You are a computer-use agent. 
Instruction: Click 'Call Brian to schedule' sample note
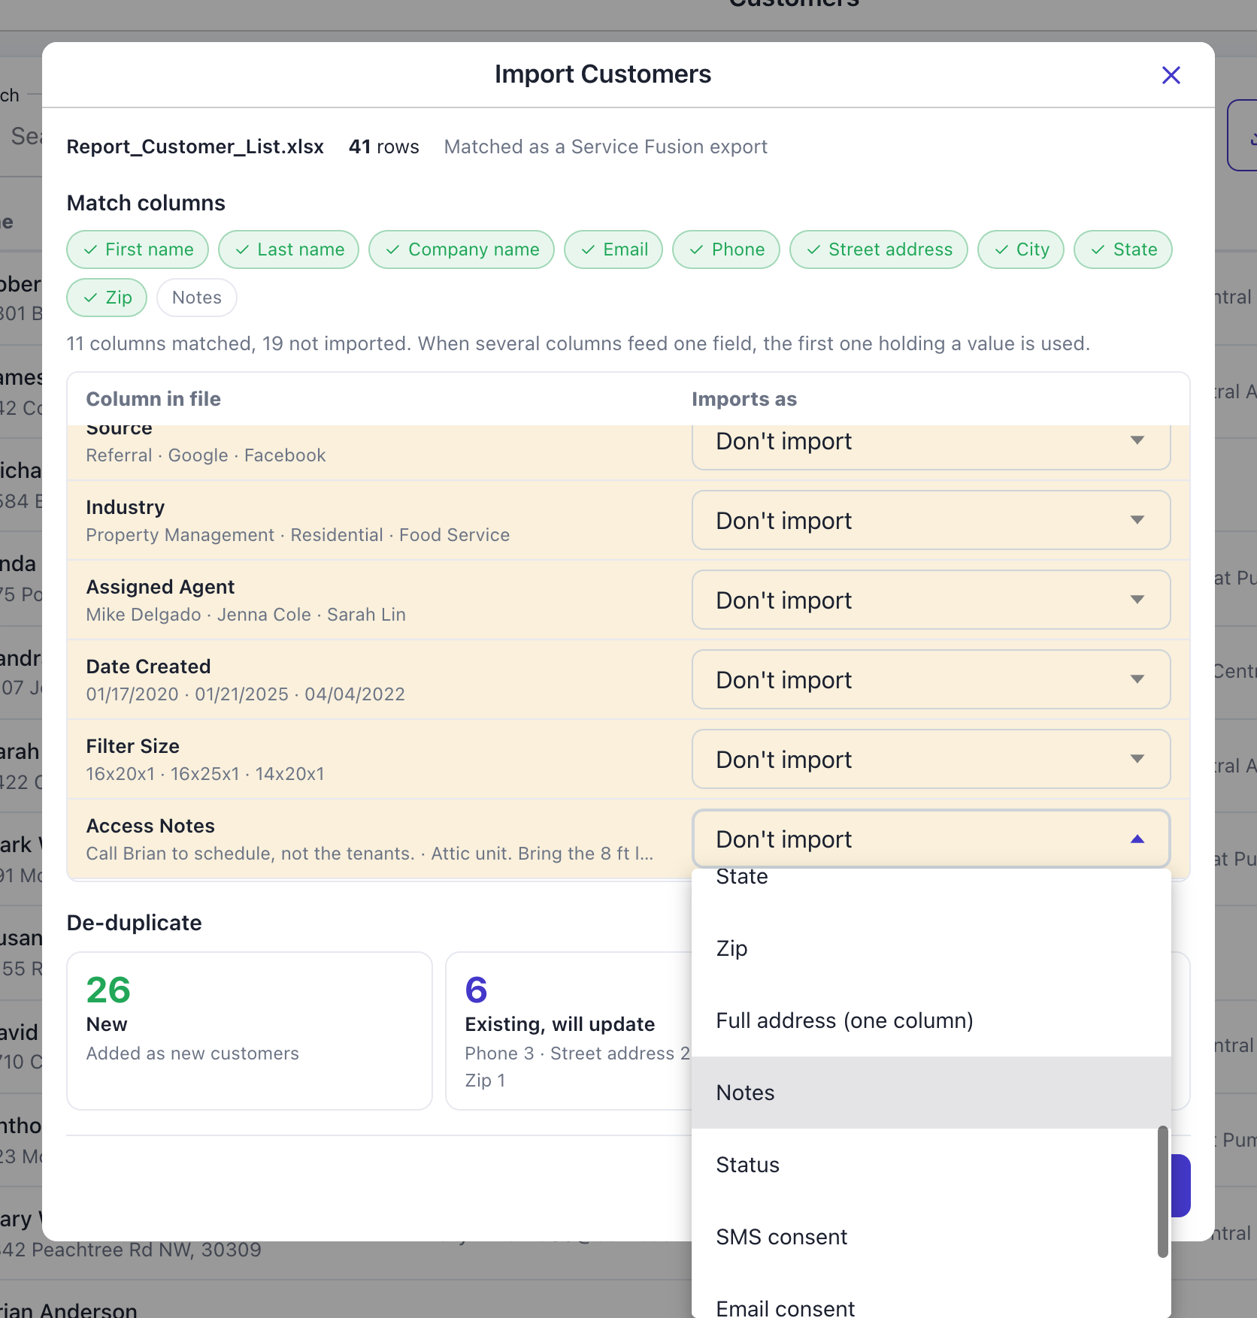click(370, 854)
